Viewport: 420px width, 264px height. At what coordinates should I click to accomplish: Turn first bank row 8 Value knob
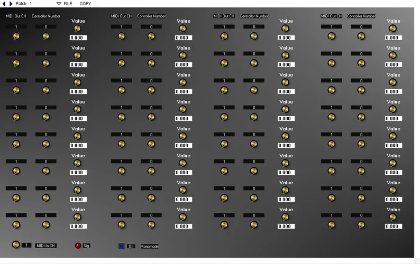point(77,217)
